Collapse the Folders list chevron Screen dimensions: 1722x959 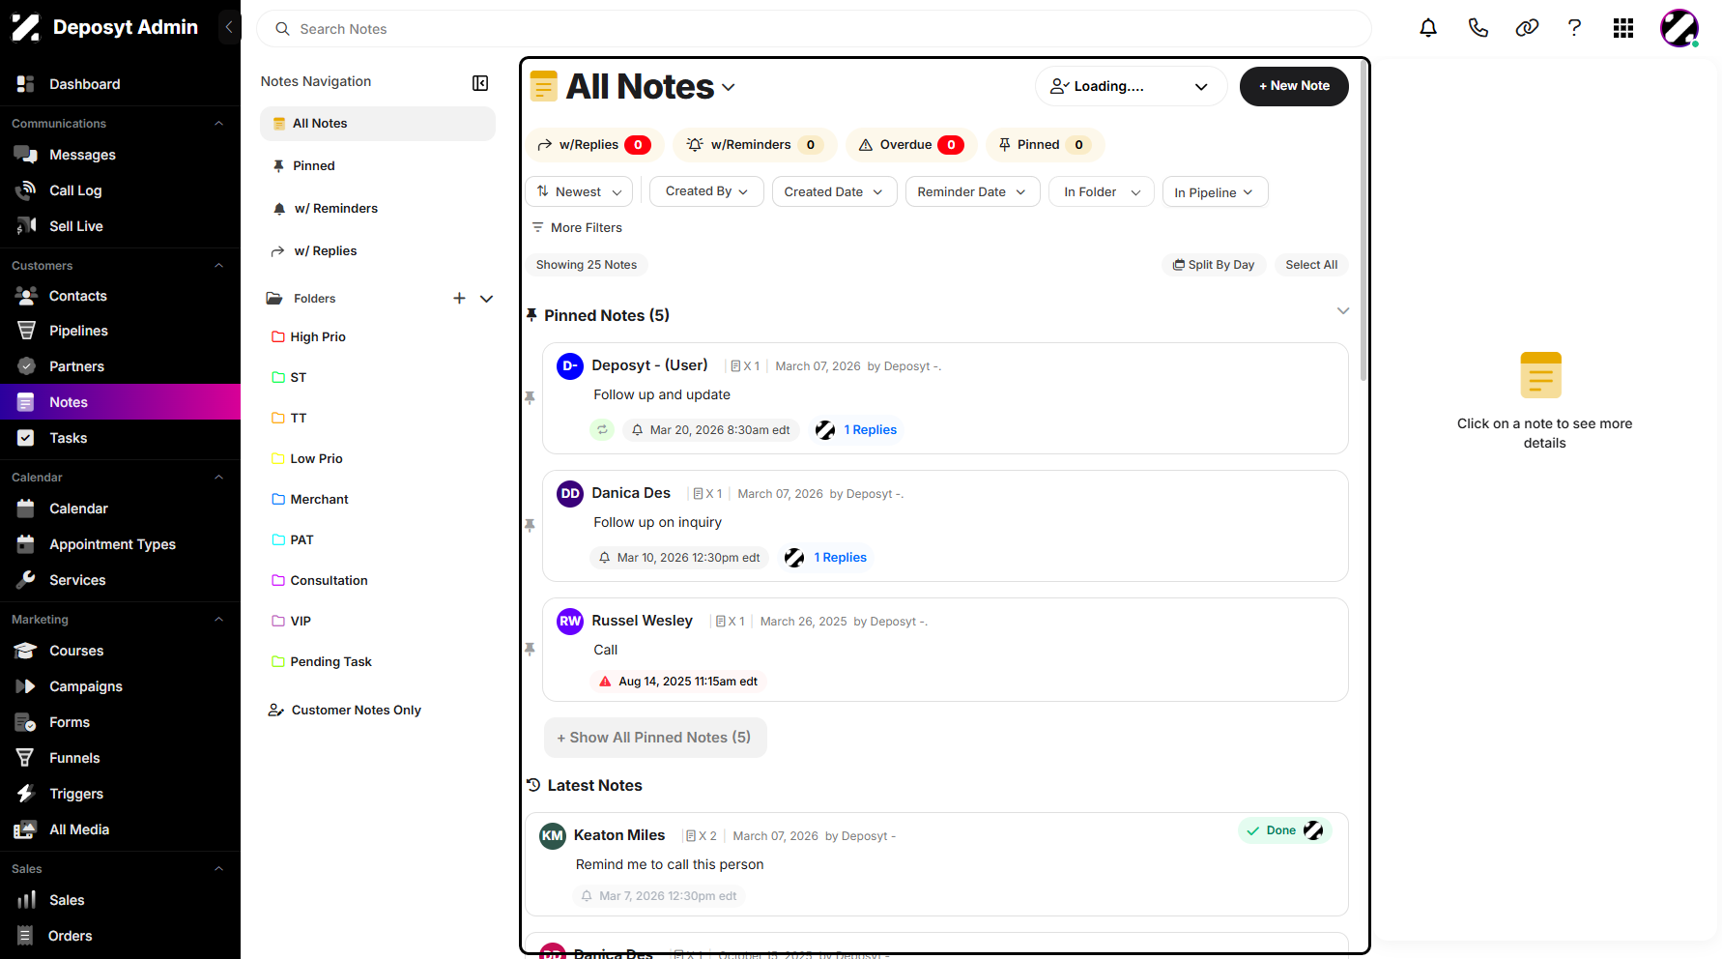point(487,299)
